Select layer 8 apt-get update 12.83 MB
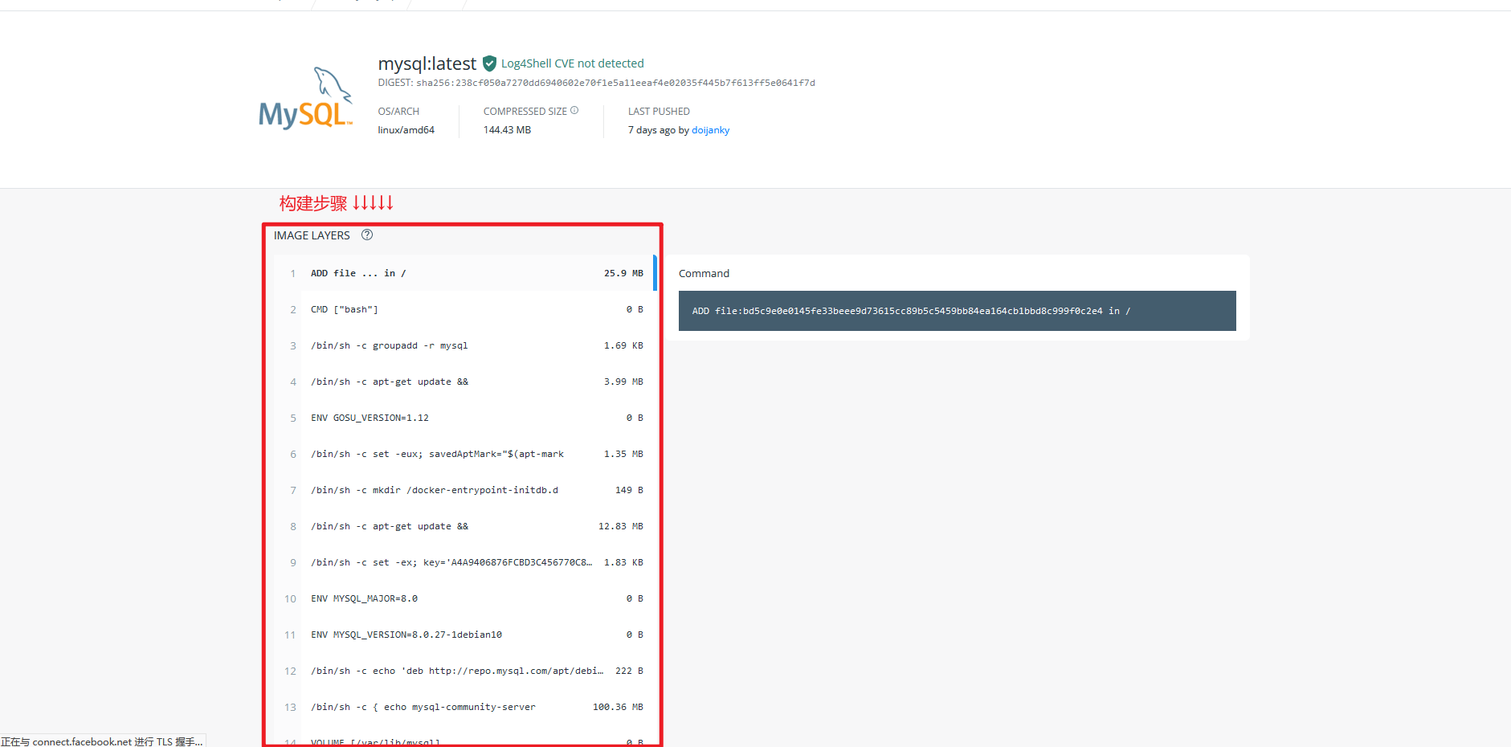Screen dimensions: 1511x747 (x=465, y=526)
